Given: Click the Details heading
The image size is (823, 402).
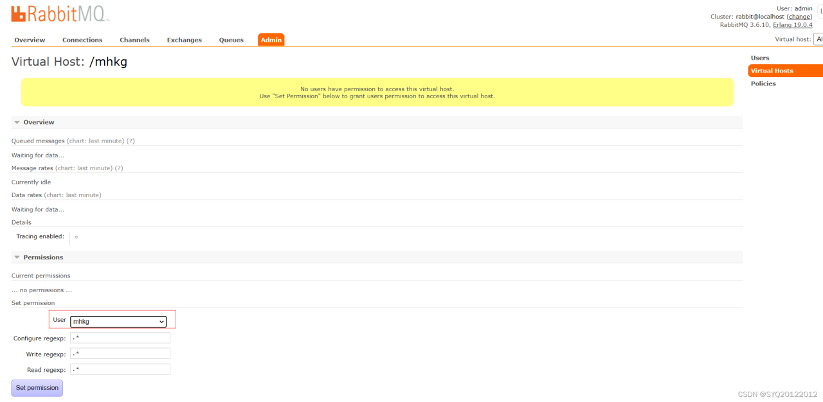Looking at the screenshot, I should (21, 222).
